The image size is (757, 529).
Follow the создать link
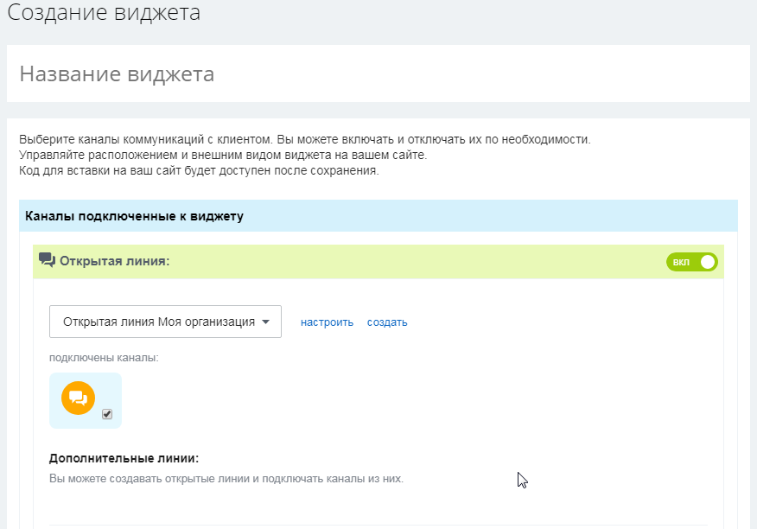(x=387, y=322)
